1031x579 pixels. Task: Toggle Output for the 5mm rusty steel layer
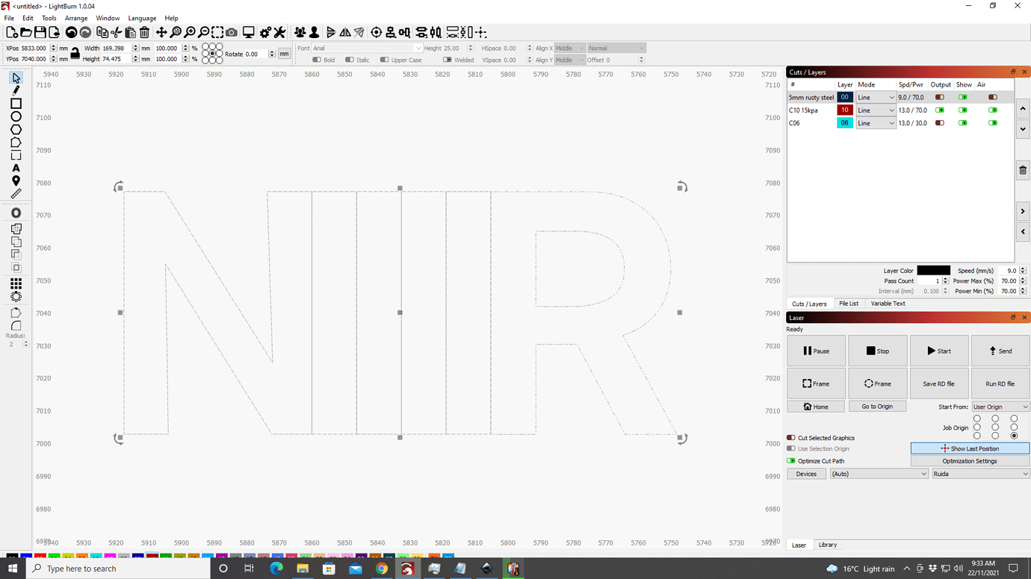click(941, 97)
